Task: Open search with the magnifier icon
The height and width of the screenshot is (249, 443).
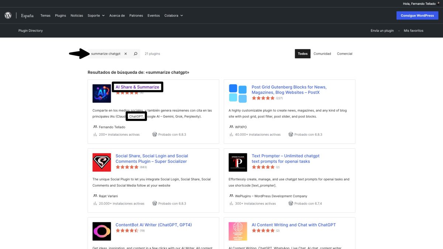Action: point(135,53)
